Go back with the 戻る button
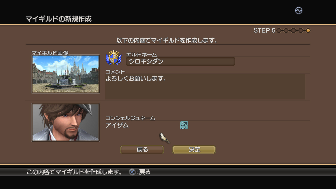This screenshot has height=189, width=336. (142, 150)
